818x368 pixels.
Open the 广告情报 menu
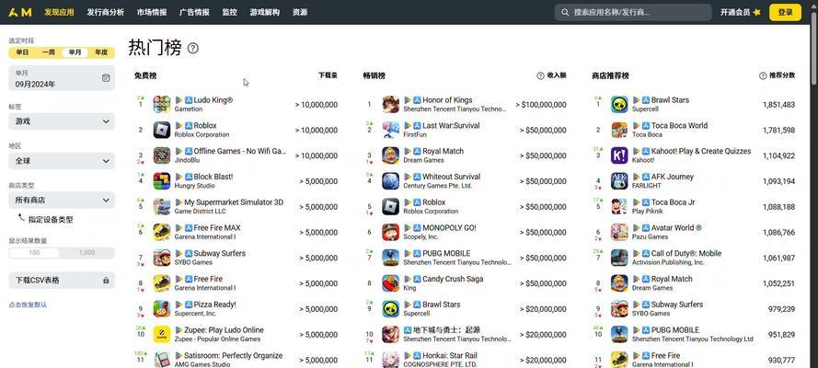click(194, 12)
